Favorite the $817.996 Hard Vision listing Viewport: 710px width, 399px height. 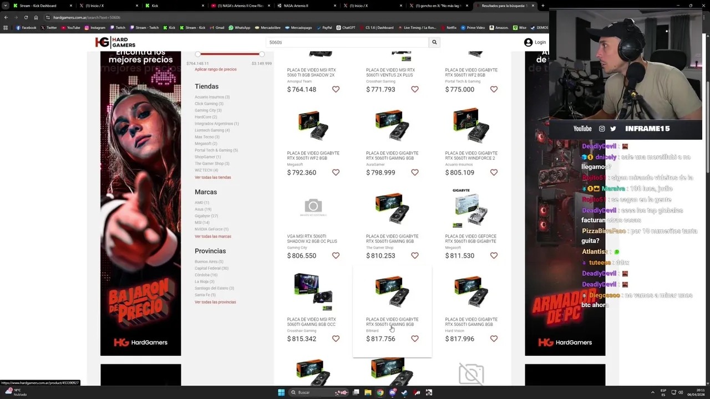494,339
